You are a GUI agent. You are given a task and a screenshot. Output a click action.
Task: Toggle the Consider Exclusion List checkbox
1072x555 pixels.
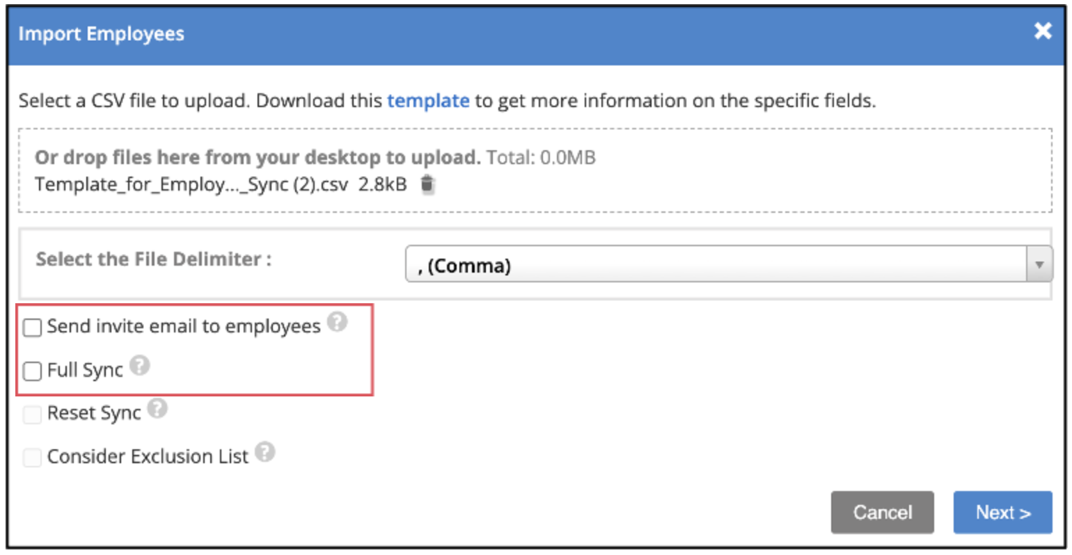click(33, 458)
